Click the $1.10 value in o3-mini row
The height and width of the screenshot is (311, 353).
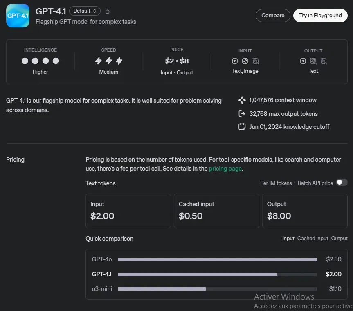pos(335,289)
